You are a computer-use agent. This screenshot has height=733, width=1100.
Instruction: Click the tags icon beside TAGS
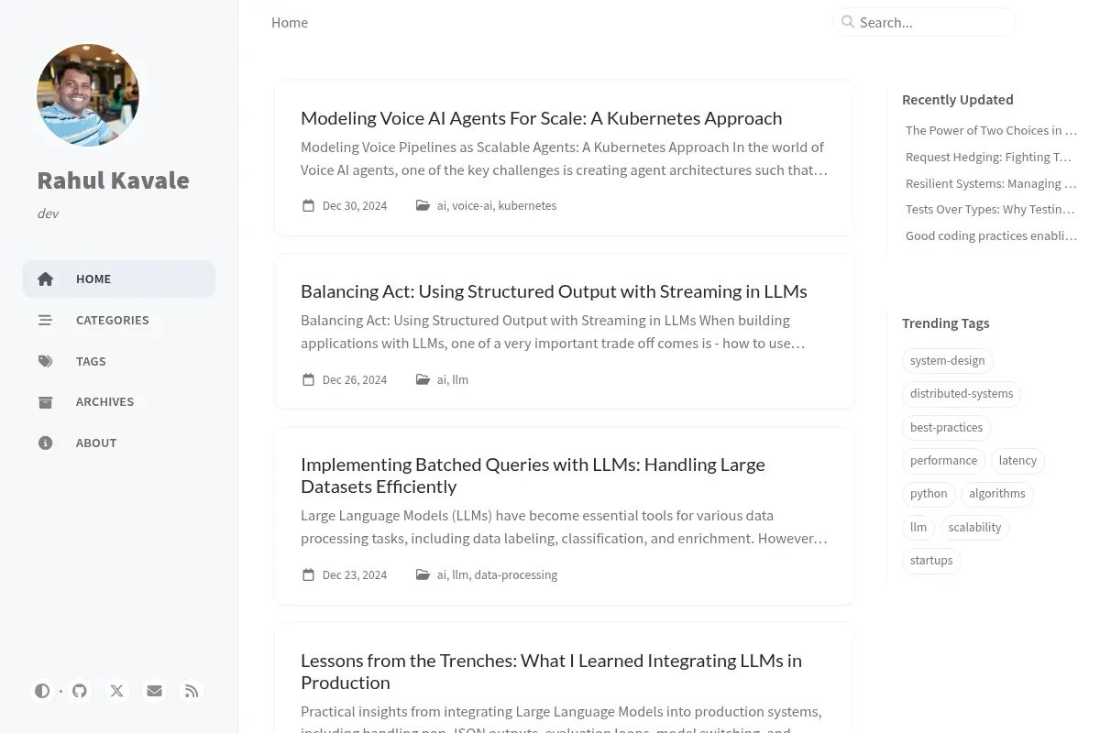pos(46,361)
